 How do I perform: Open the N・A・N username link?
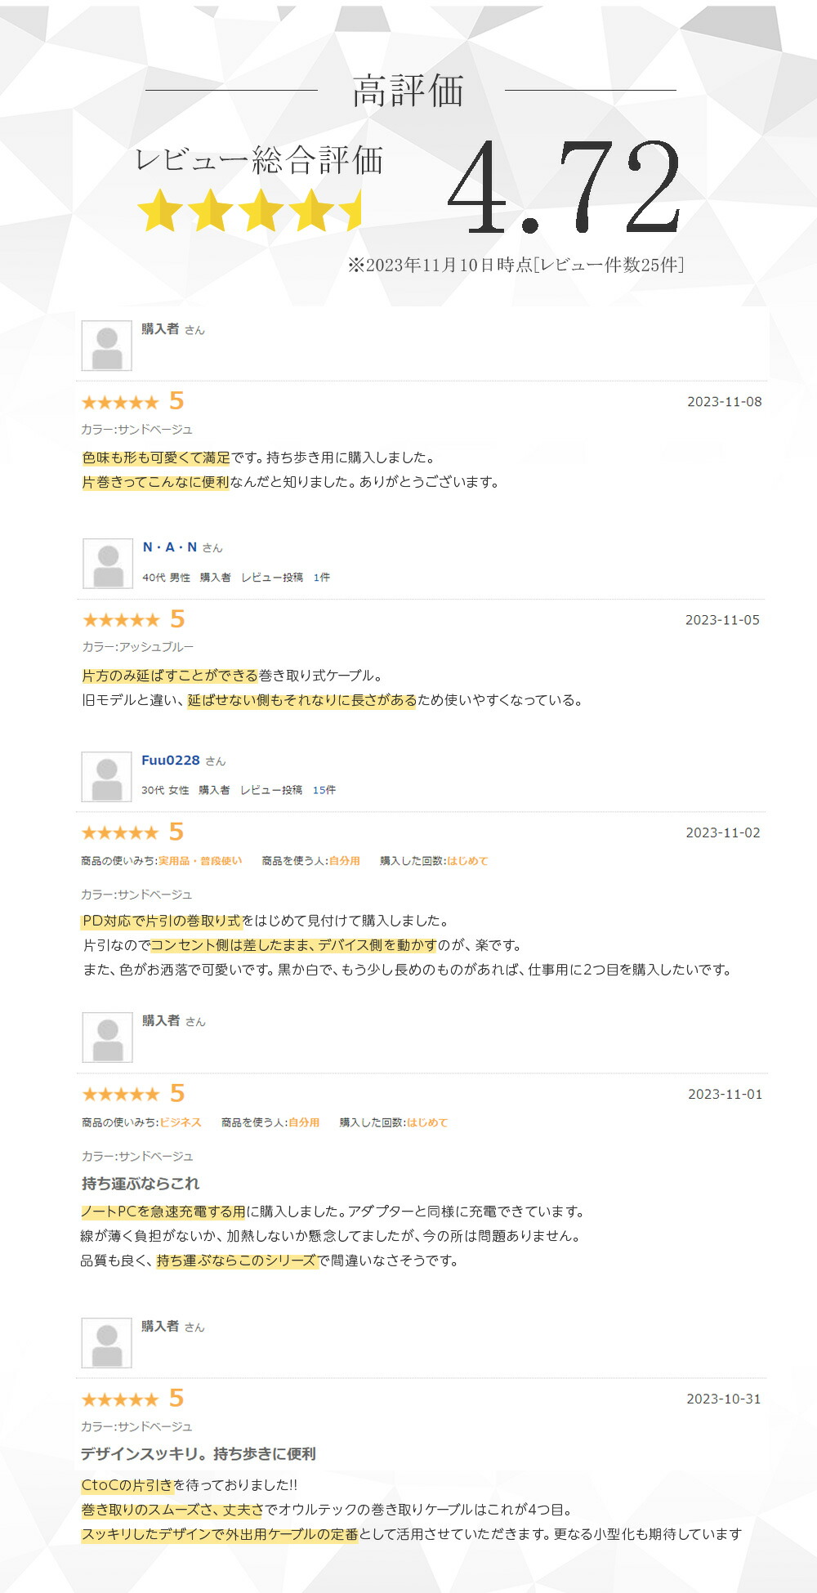coord(170,547)
